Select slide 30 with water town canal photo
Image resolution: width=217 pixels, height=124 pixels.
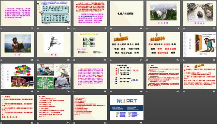pos(200,13)
